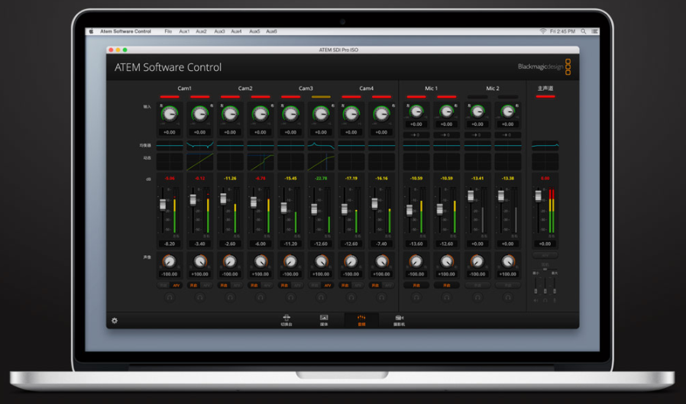
Task: Open the File menu
Action: tap(168, 31)
